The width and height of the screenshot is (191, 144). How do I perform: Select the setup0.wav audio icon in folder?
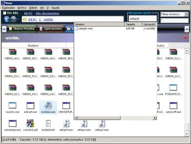(x=66, y=123)
